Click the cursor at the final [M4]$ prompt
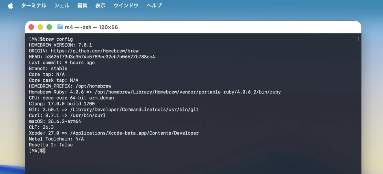Screen dimensions: 383x174 point(44,151)
